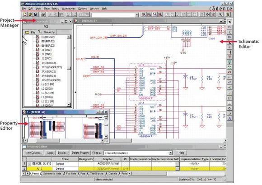Choose the Place Wire tool
This screenshot has width=262, height=185.
pos(229,32)
